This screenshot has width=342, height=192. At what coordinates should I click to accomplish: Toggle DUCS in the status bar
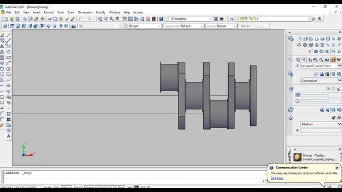click(x=113, y=187)
